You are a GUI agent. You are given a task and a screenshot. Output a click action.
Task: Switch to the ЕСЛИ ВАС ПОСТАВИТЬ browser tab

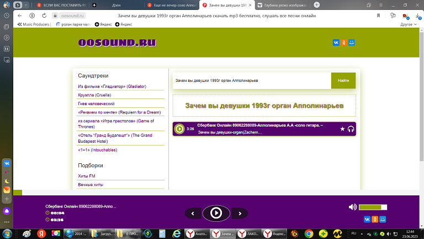click(x=61, y=5)
